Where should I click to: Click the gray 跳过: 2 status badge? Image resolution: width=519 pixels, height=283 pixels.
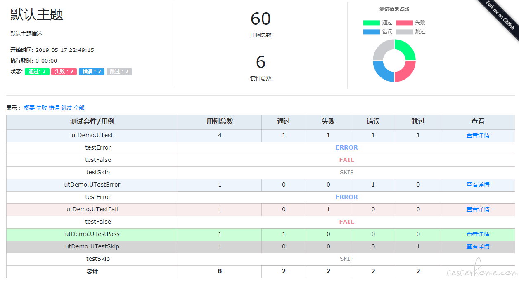(x=119, y=72)
